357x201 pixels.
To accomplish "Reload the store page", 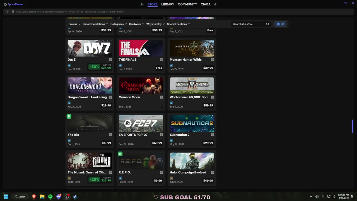I will click(7, 12).
